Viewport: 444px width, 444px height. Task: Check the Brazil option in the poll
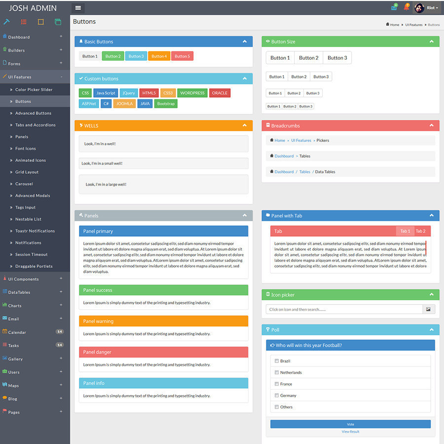point(276,361)
